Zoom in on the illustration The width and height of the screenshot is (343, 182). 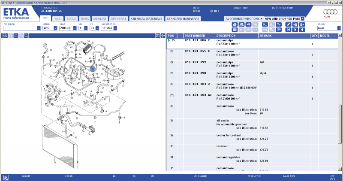[5, 36]
